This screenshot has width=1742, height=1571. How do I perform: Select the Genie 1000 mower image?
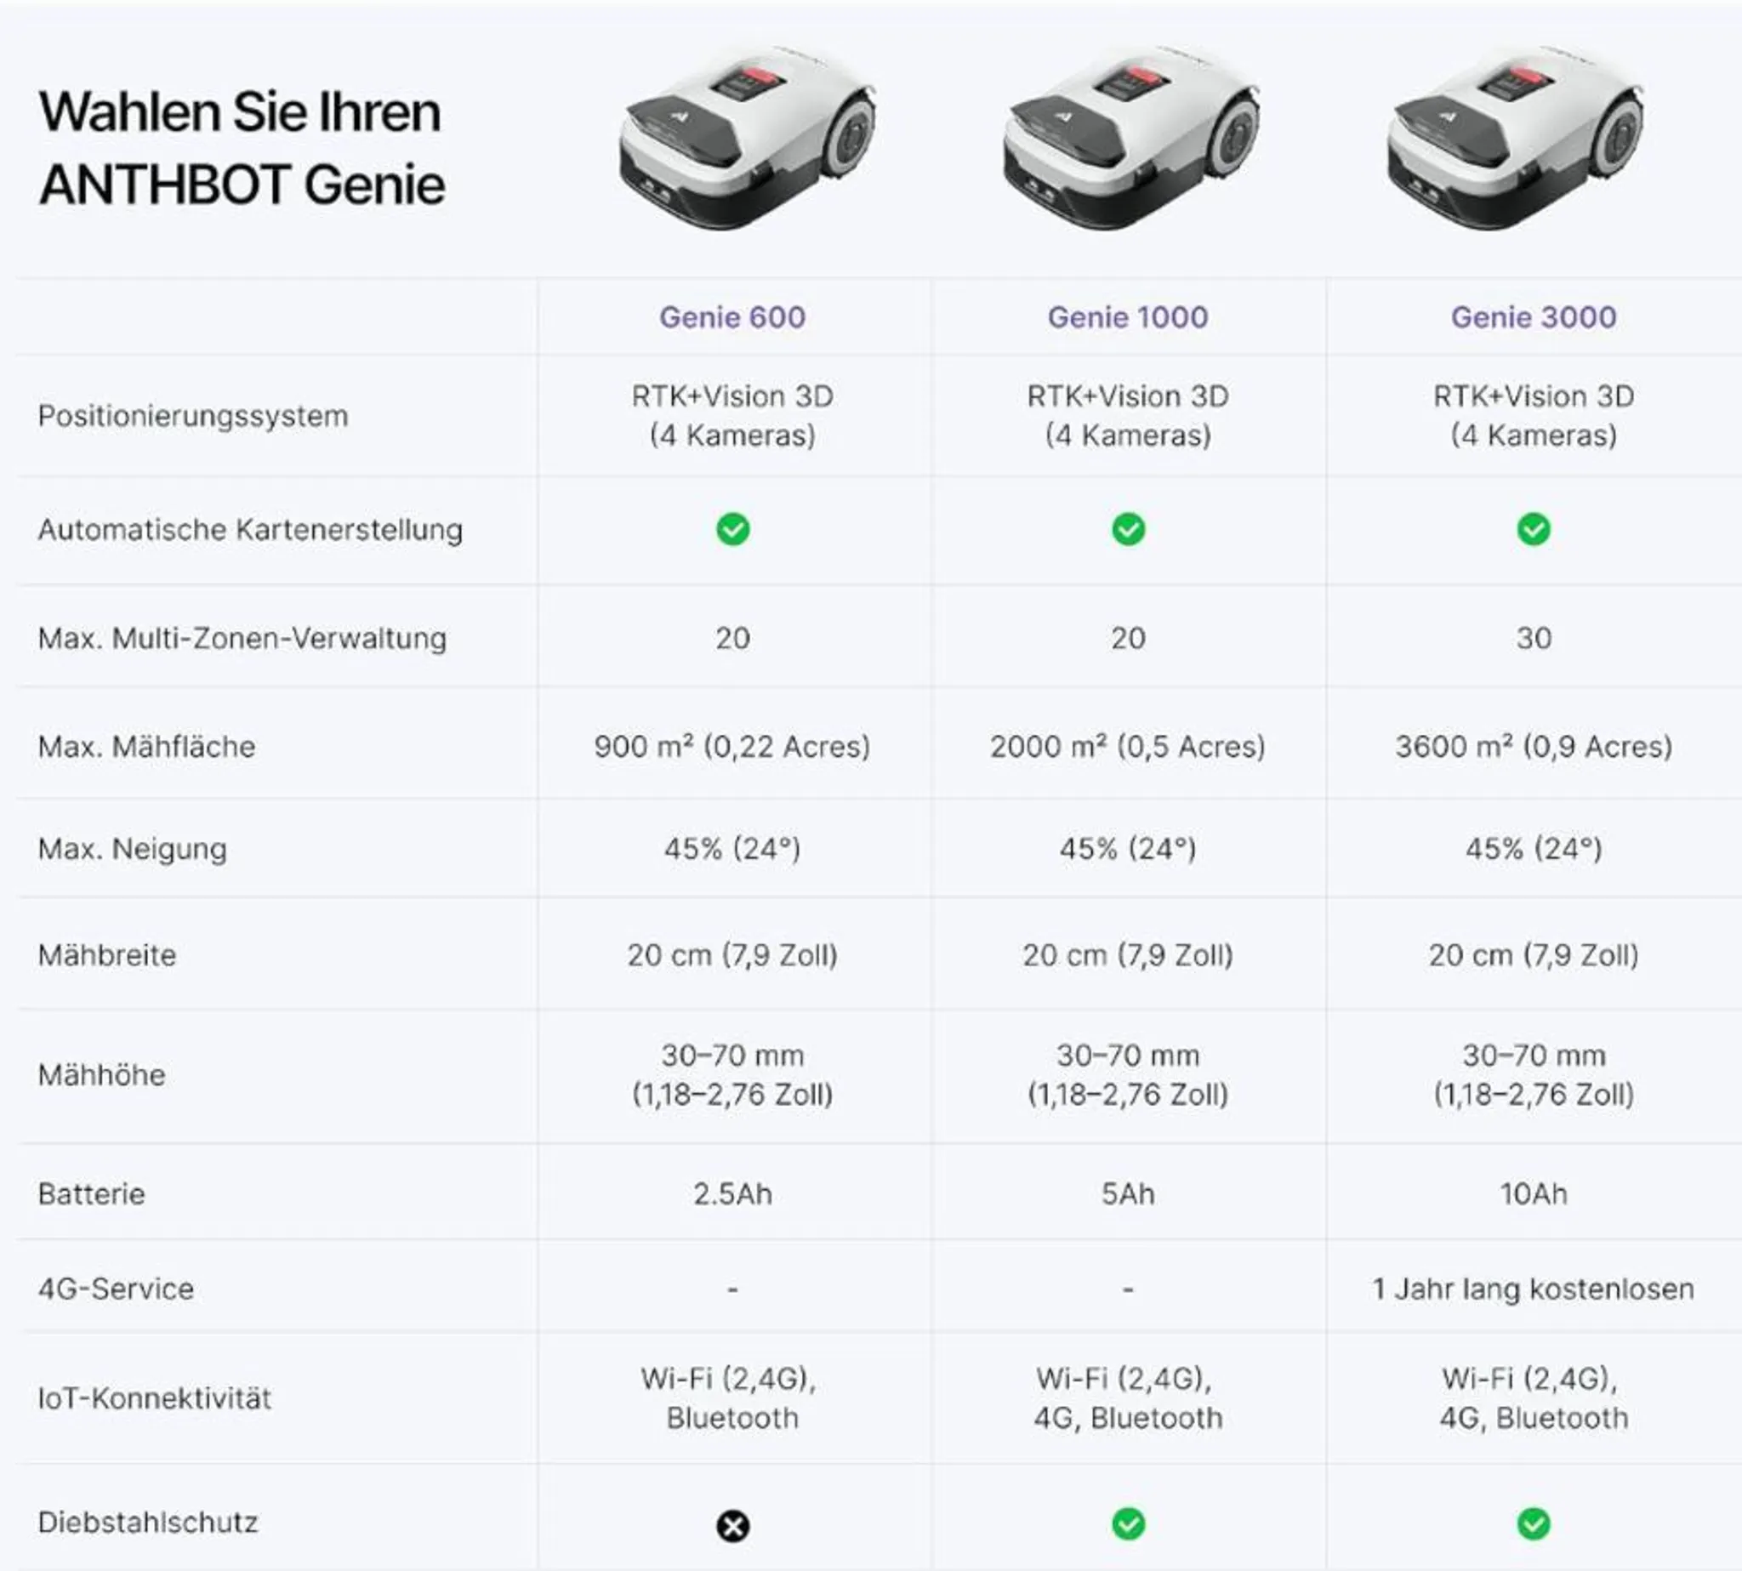tap(1130, 138)
